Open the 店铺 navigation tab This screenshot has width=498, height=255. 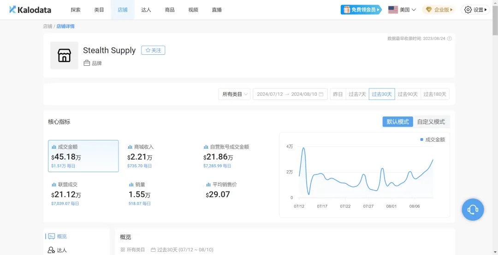(x=123, y=10)
